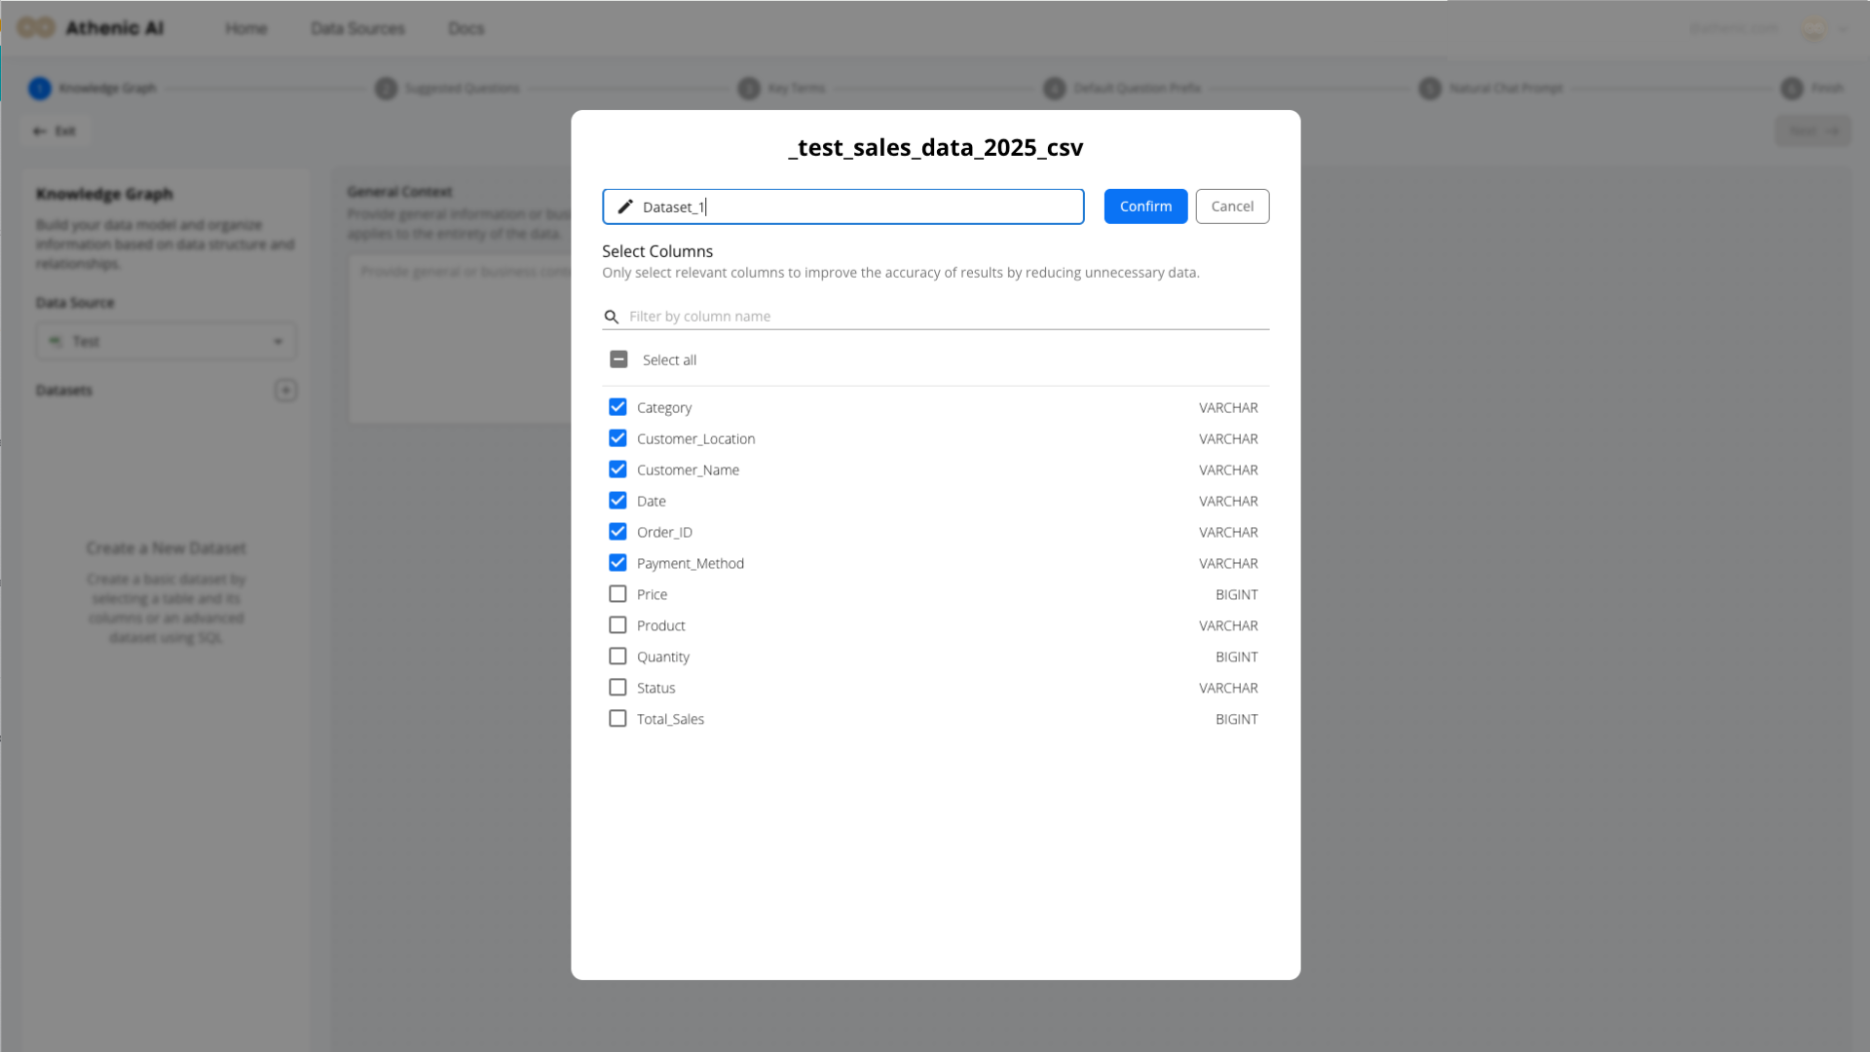The image size is (1870, 1052).
Task: Open the Data Sources menu item
Action: [x=357, y=28]
